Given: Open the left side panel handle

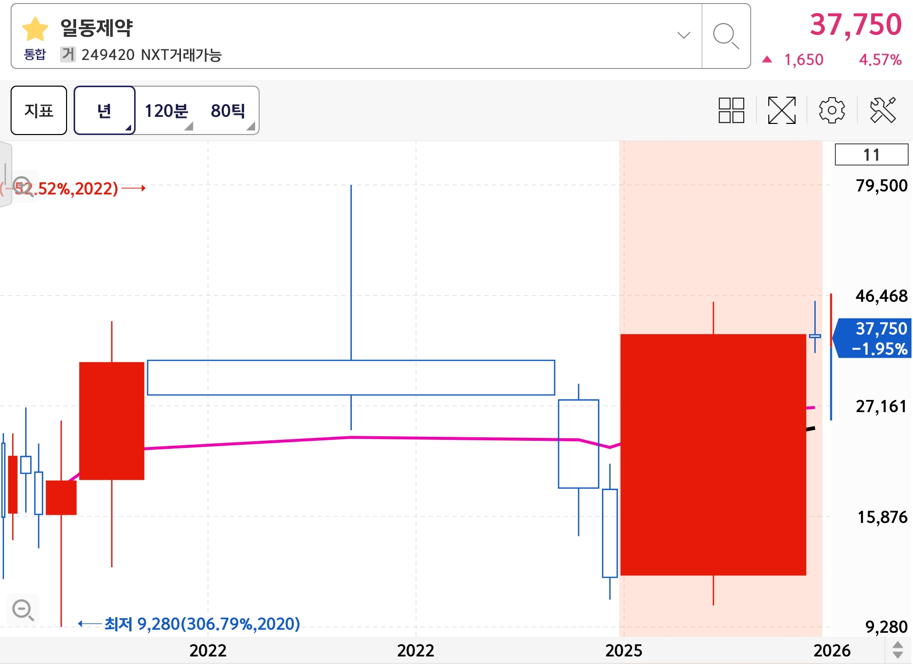Looking at the screenshot, I should (5, 174).
